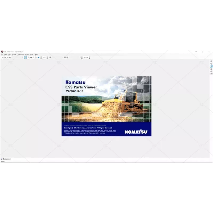This screenshot has width=213, height=213.
Task: Click the bottom search icon in the right sidebar
Action: click(211, 71)
